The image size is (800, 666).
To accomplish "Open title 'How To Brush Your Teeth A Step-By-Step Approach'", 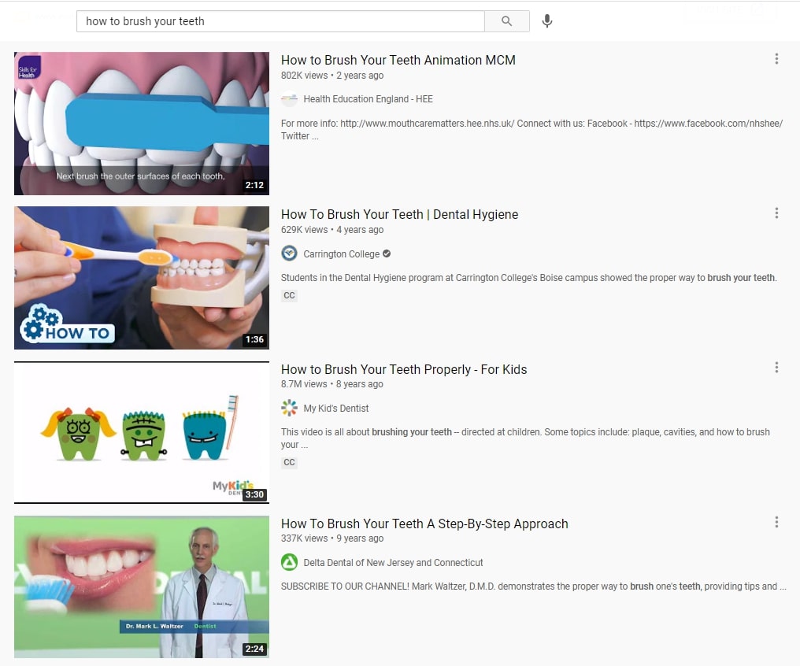I will [x=424, y=524].
